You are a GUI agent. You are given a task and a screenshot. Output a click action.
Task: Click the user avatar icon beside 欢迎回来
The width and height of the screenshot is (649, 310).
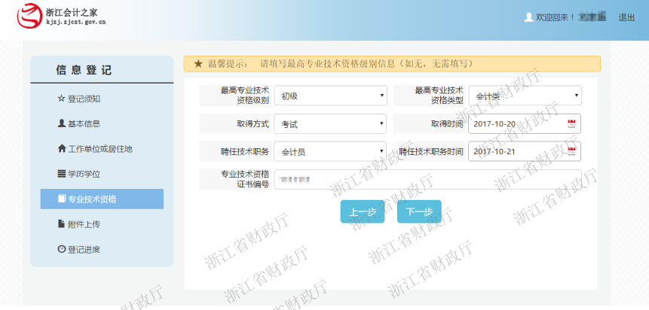pyautogui.click(x=528, y=17)
